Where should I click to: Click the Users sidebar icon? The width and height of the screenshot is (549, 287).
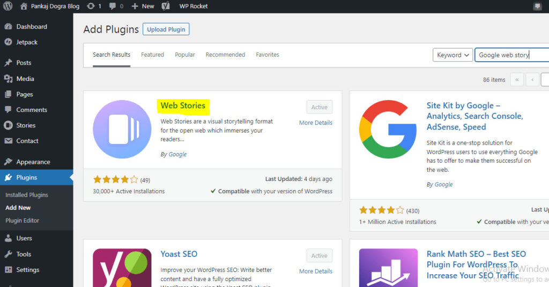pos(9,238)
